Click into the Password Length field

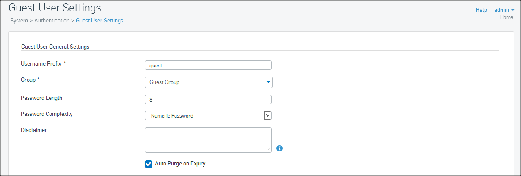click(208, 99)
